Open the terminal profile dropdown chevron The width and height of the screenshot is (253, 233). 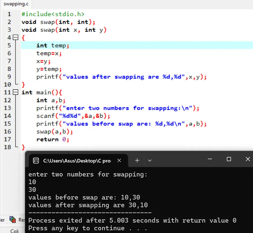point(150,161)
